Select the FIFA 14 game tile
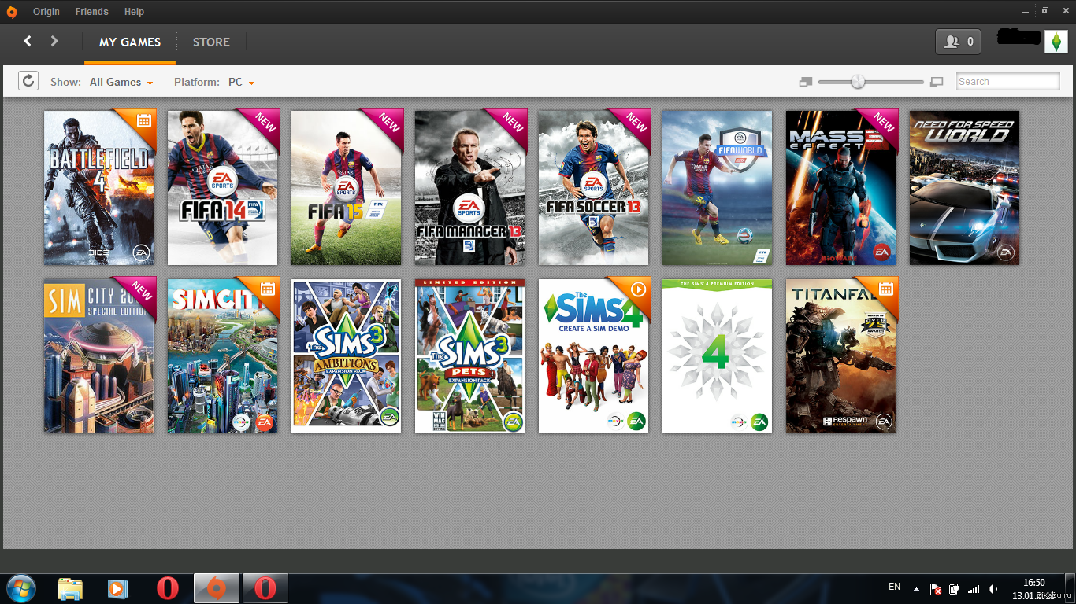This screenshot has height=604, width=1076. pos(222,187)
